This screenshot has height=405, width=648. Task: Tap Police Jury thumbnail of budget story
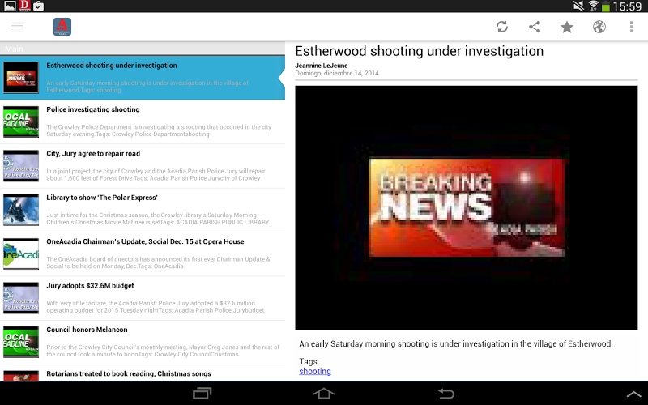[21, 298]
